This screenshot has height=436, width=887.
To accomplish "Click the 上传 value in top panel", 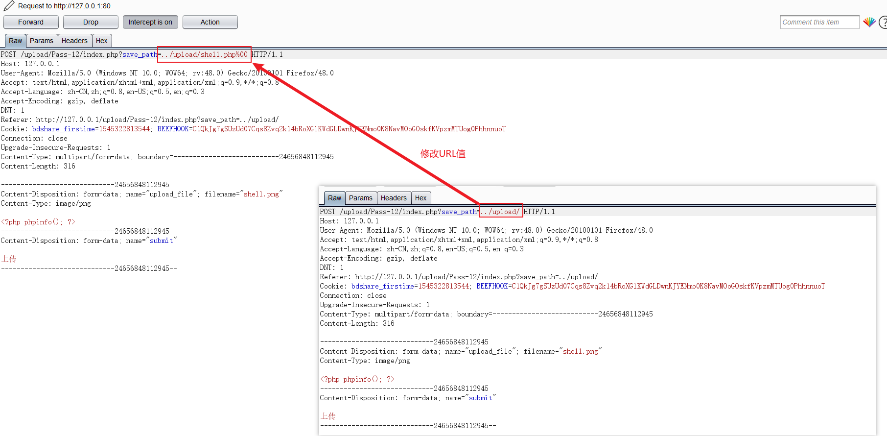I will pos(9,259).
